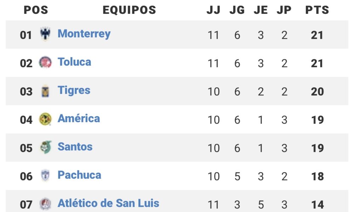Select the JJ column header
Screen dimensions: 354x212
click(x=213, y=10)
